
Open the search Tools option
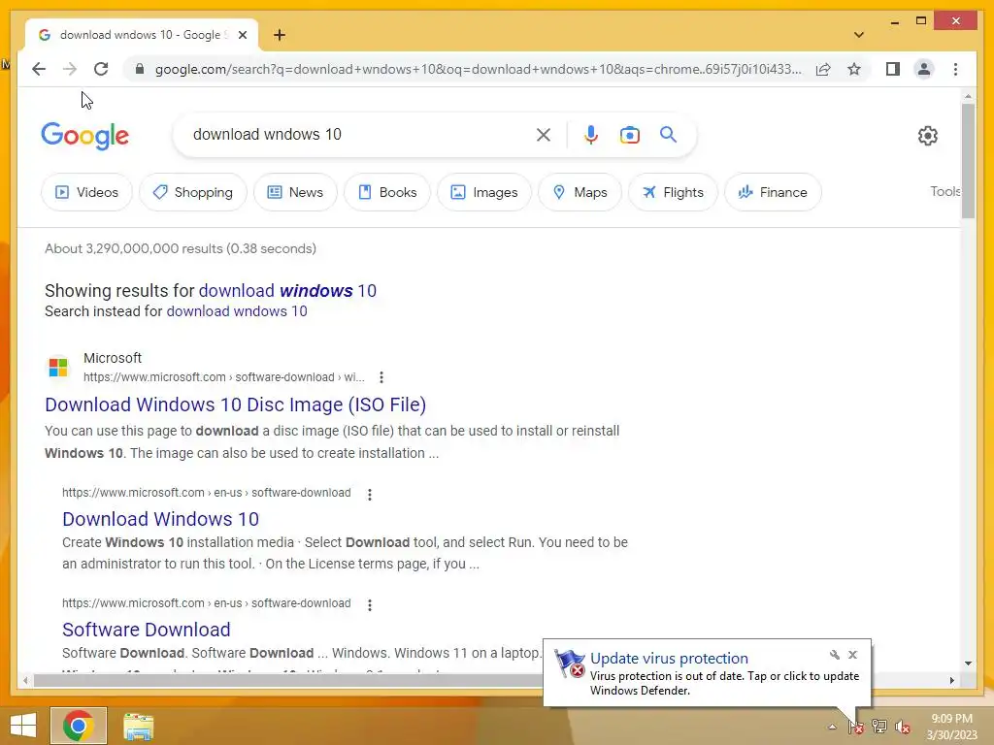pos(944,191)
